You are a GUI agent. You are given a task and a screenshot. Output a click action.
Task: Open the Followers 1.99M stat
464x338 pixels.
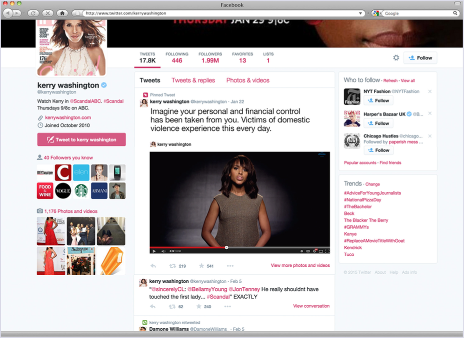[x=210, y=58]
